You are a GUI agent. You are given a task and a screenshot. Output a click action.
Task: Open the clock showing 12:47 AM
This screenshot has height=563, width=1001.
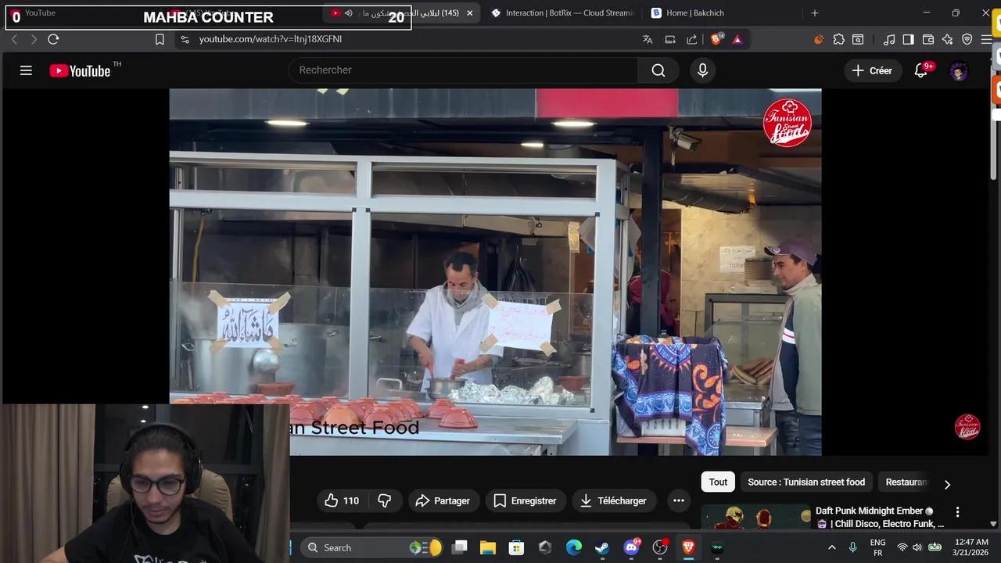click(x=970, y=547)
